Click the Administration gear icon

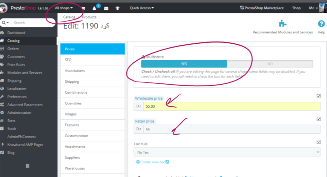point(2,112)
